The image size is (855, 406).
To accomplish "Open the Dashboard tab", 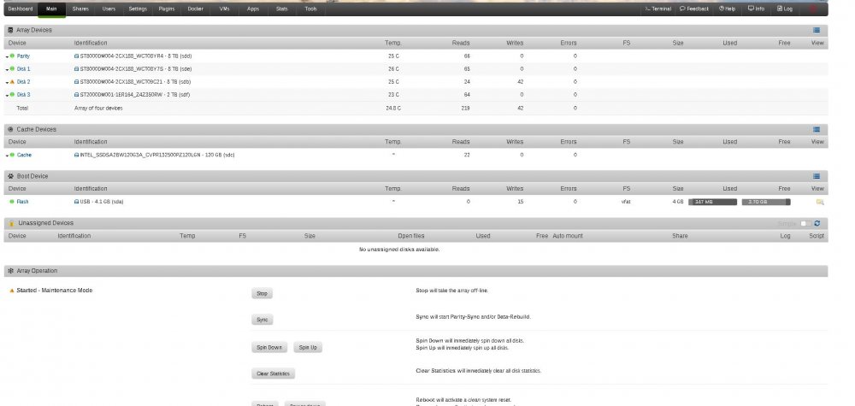I will (x=21, y=9).
